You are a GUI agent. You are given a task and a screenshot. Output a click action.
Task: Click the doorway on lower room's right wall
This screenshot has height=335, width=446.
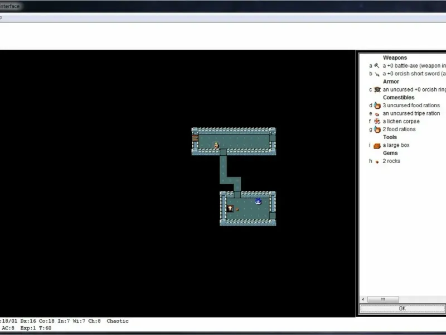coord(273,216)
